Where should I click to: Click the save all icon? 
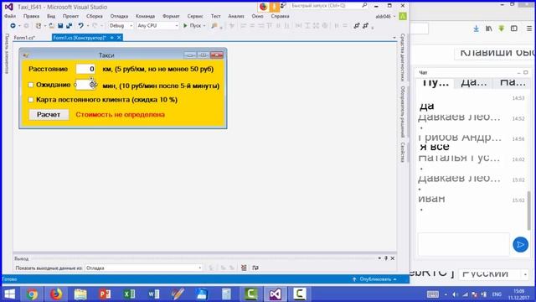point(69,26)
